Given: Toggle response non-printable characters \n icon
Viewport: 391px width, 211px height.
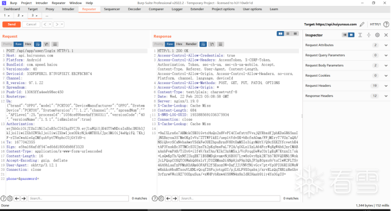Looking at the screenshot, I should tap(212, 45).
